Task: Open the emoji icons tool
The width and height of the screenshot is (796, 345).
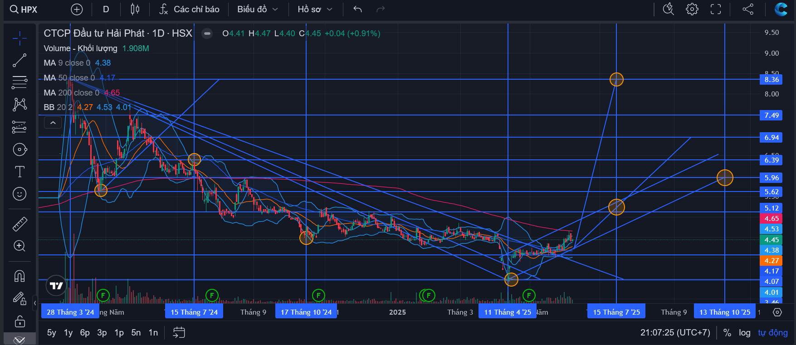Action: 20,194
